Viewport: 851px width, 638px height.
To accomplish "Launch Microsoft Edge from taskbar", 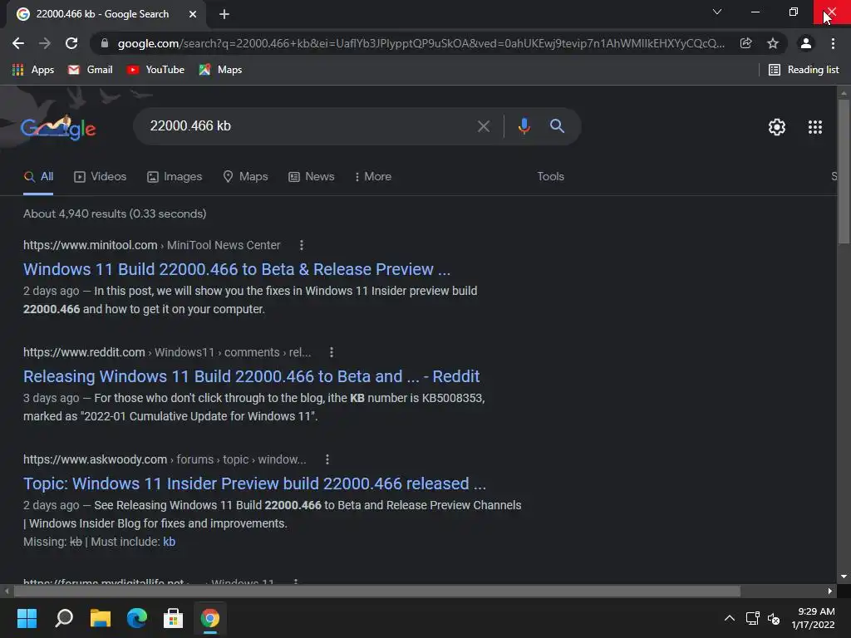I will [137, 618].
